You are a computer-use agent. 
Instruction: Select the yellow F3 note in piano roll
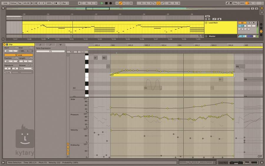pyautogui.click(x=172, y=75)
